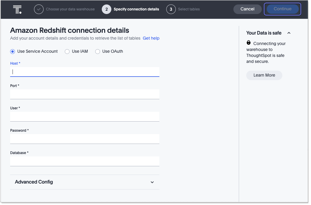This screenshot has height=205, width=311.
Task: Click the Password input field
Action: pyautogui.click(x=84, y=139)
